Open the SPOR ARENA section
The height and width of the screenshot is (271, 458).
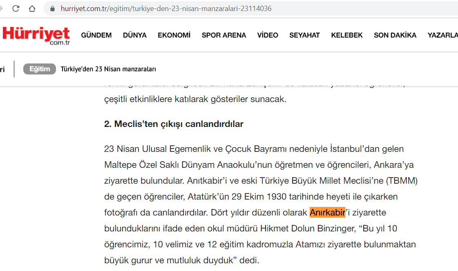click(223, 35)
